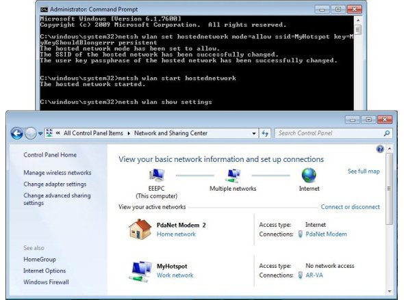The height and width of the screenshot is (300, 404).
Task: Click the See full map link
Action: [364, 172]
